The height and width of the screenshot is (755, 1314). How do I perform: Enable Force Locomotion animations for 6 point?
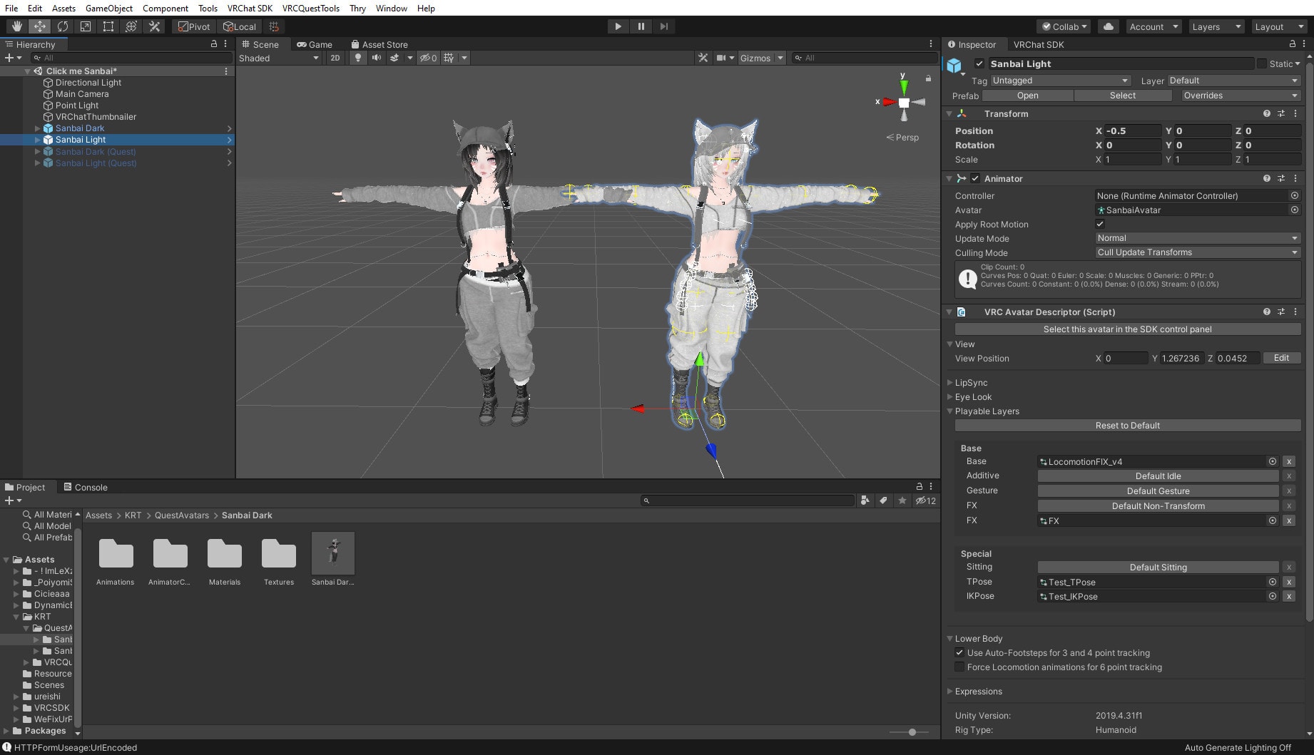[x=959, y=667]
